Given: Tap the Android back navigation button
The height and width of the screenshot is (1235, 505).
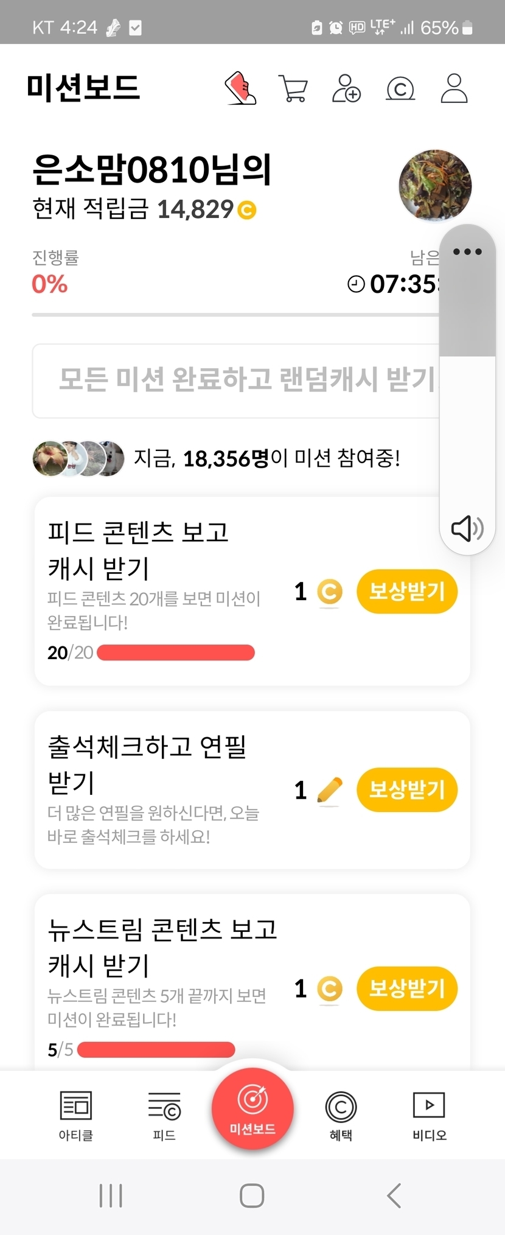Looking at the screenshot, I should [x=394, y=1195].
